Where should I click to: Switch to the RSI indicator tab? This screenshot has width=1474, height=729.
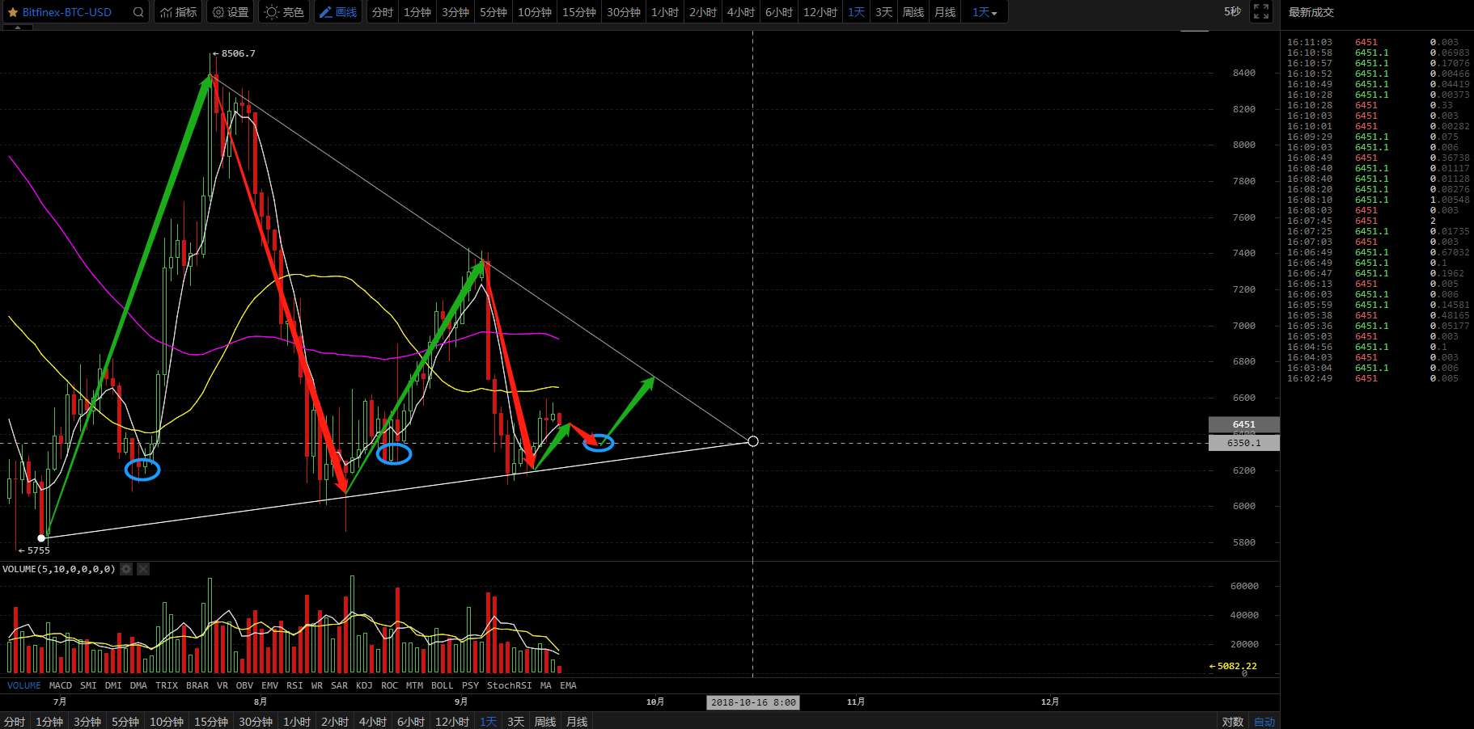(x=294, y=685)
